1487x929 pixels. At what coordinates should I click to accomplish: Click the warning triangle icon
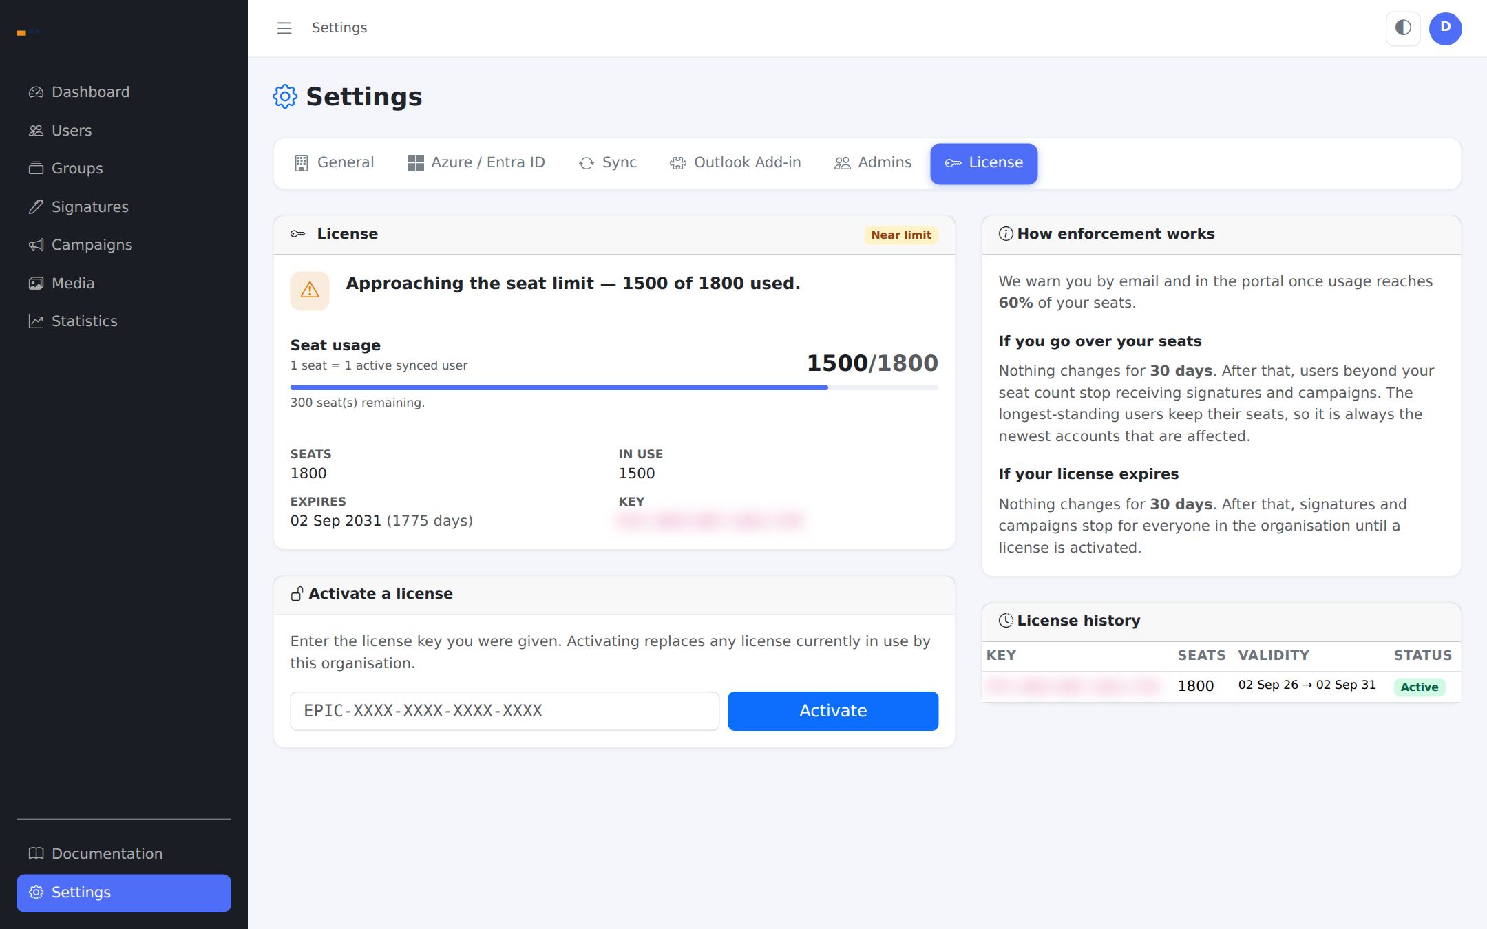(310, 290)
